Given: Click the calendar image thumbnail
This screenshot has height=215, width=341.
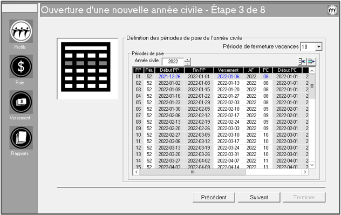Looking at the screenshot, I should tap(87, 69).
